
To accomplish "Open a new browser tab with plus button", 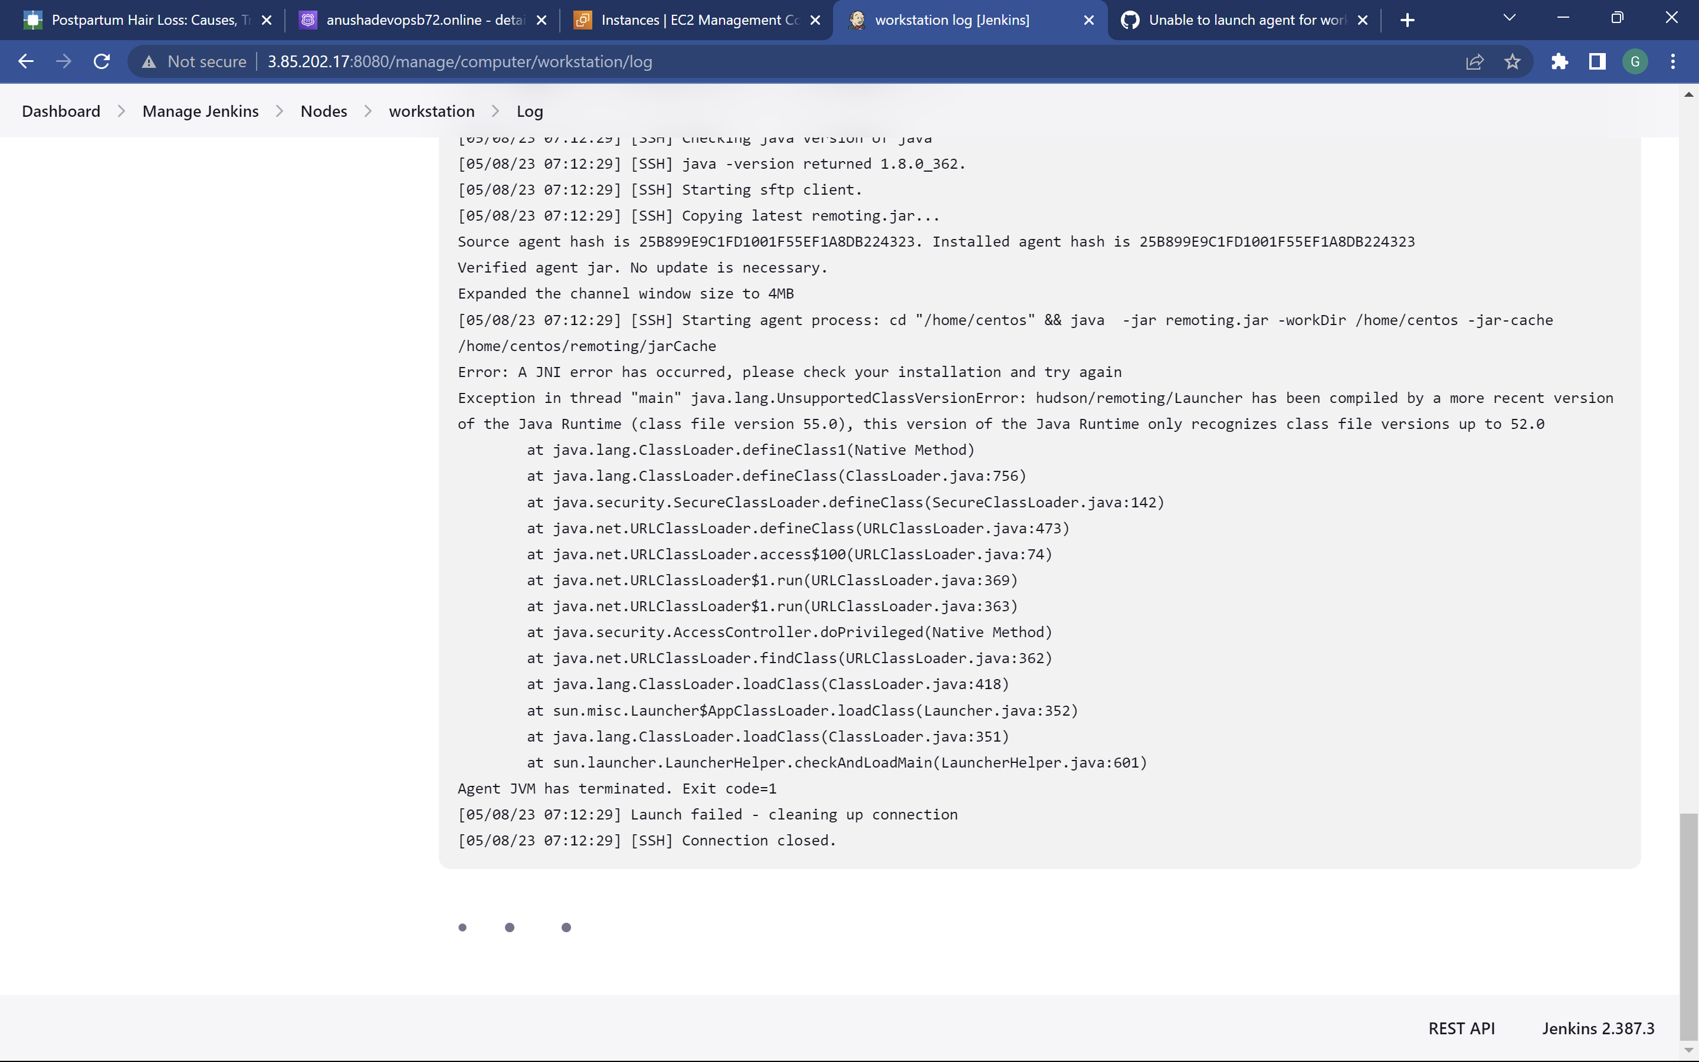I will point(1408,19).
